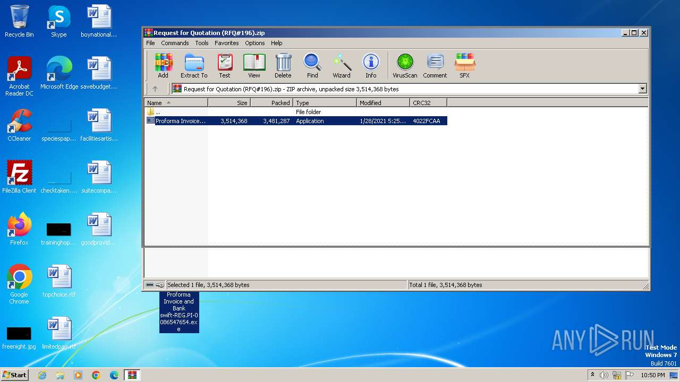This screenshot has width=680, height=382.
Task: Open the Commands menu
Action: 175,43
